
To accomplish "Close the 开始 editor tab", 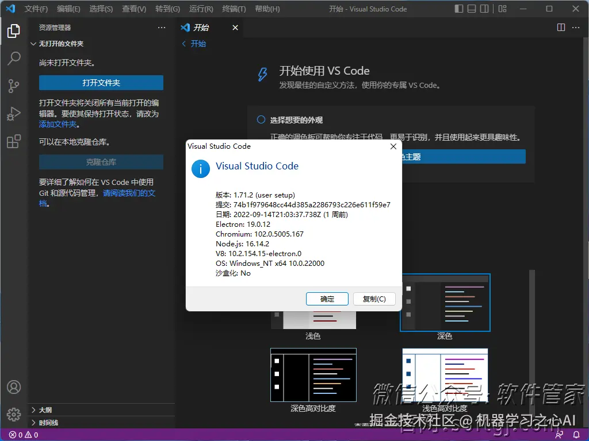I will (235, 28).
